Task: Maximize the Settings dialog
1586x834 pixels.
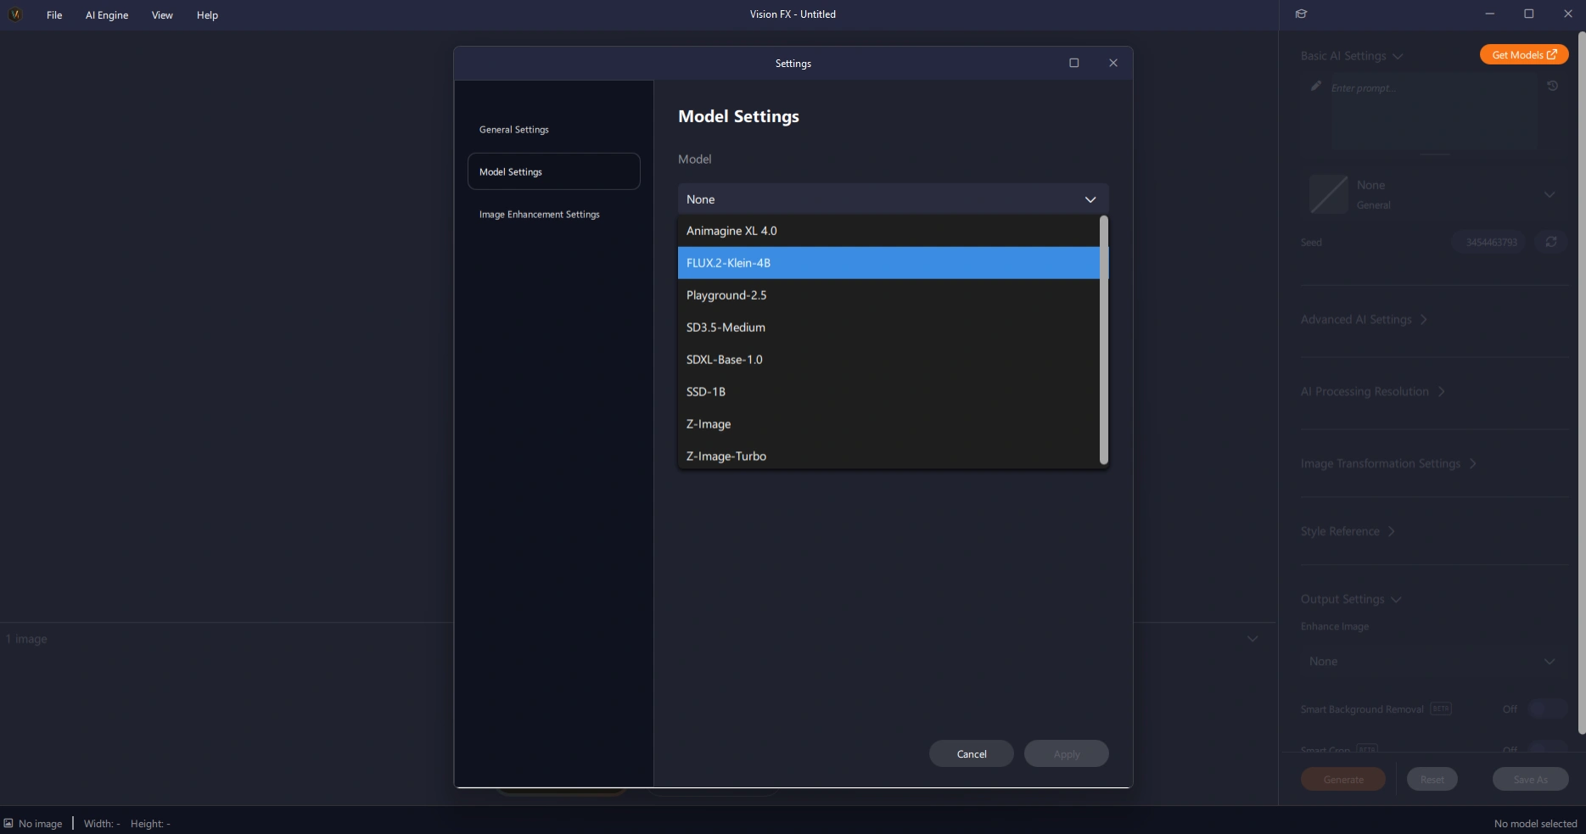Action: pos(1073,63)
